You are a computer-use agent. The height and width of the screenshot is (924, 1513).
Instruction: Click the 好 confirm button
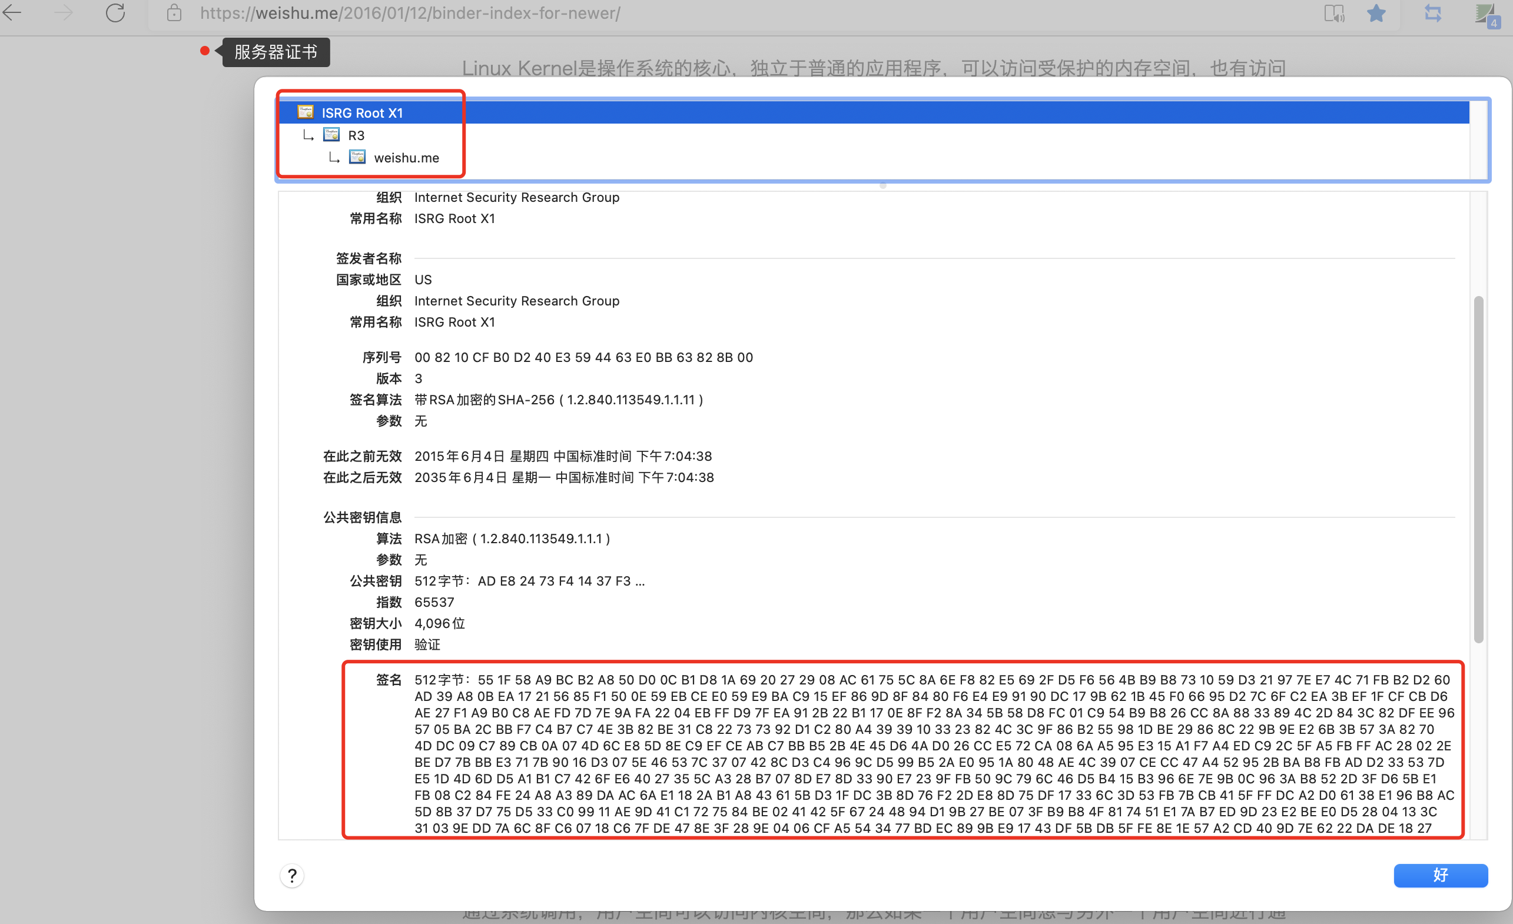1441,875
